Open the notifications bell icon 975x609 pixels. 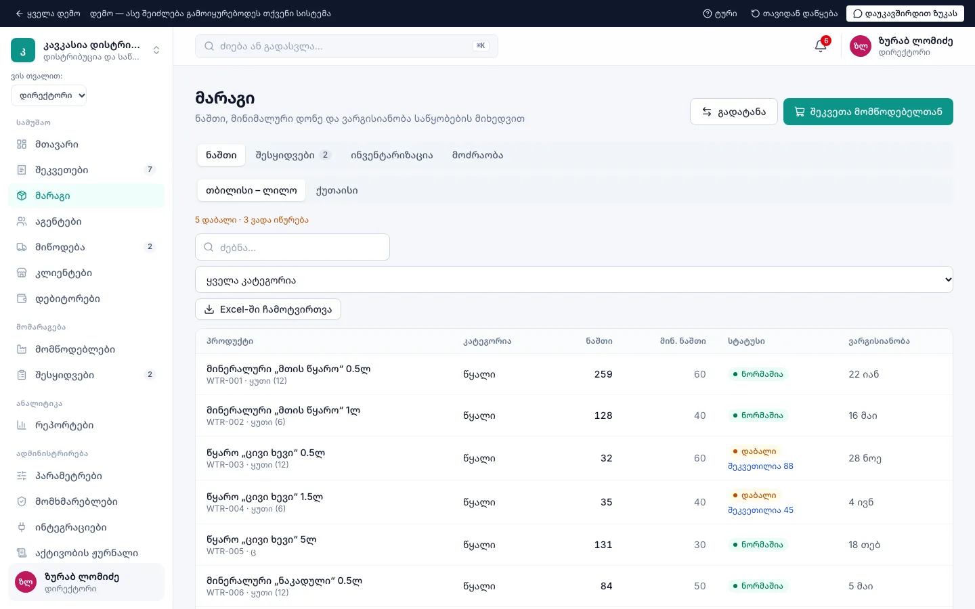tap(821, 46)
